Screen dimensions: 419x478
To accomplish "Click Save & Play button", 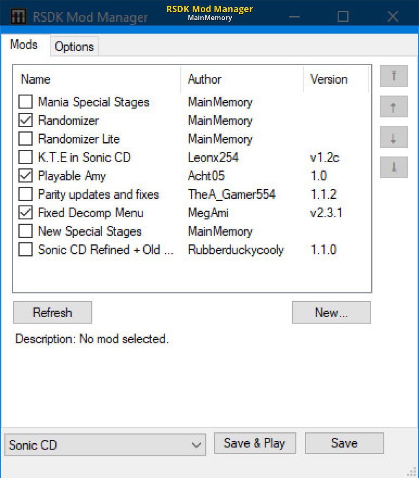I will (x=255, y=443).
